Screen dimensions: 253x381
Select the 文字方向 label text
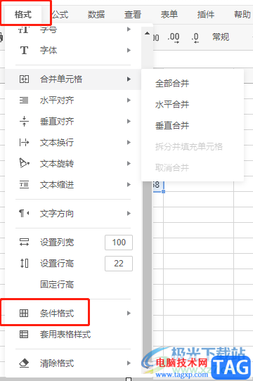[x=57, y=213]
